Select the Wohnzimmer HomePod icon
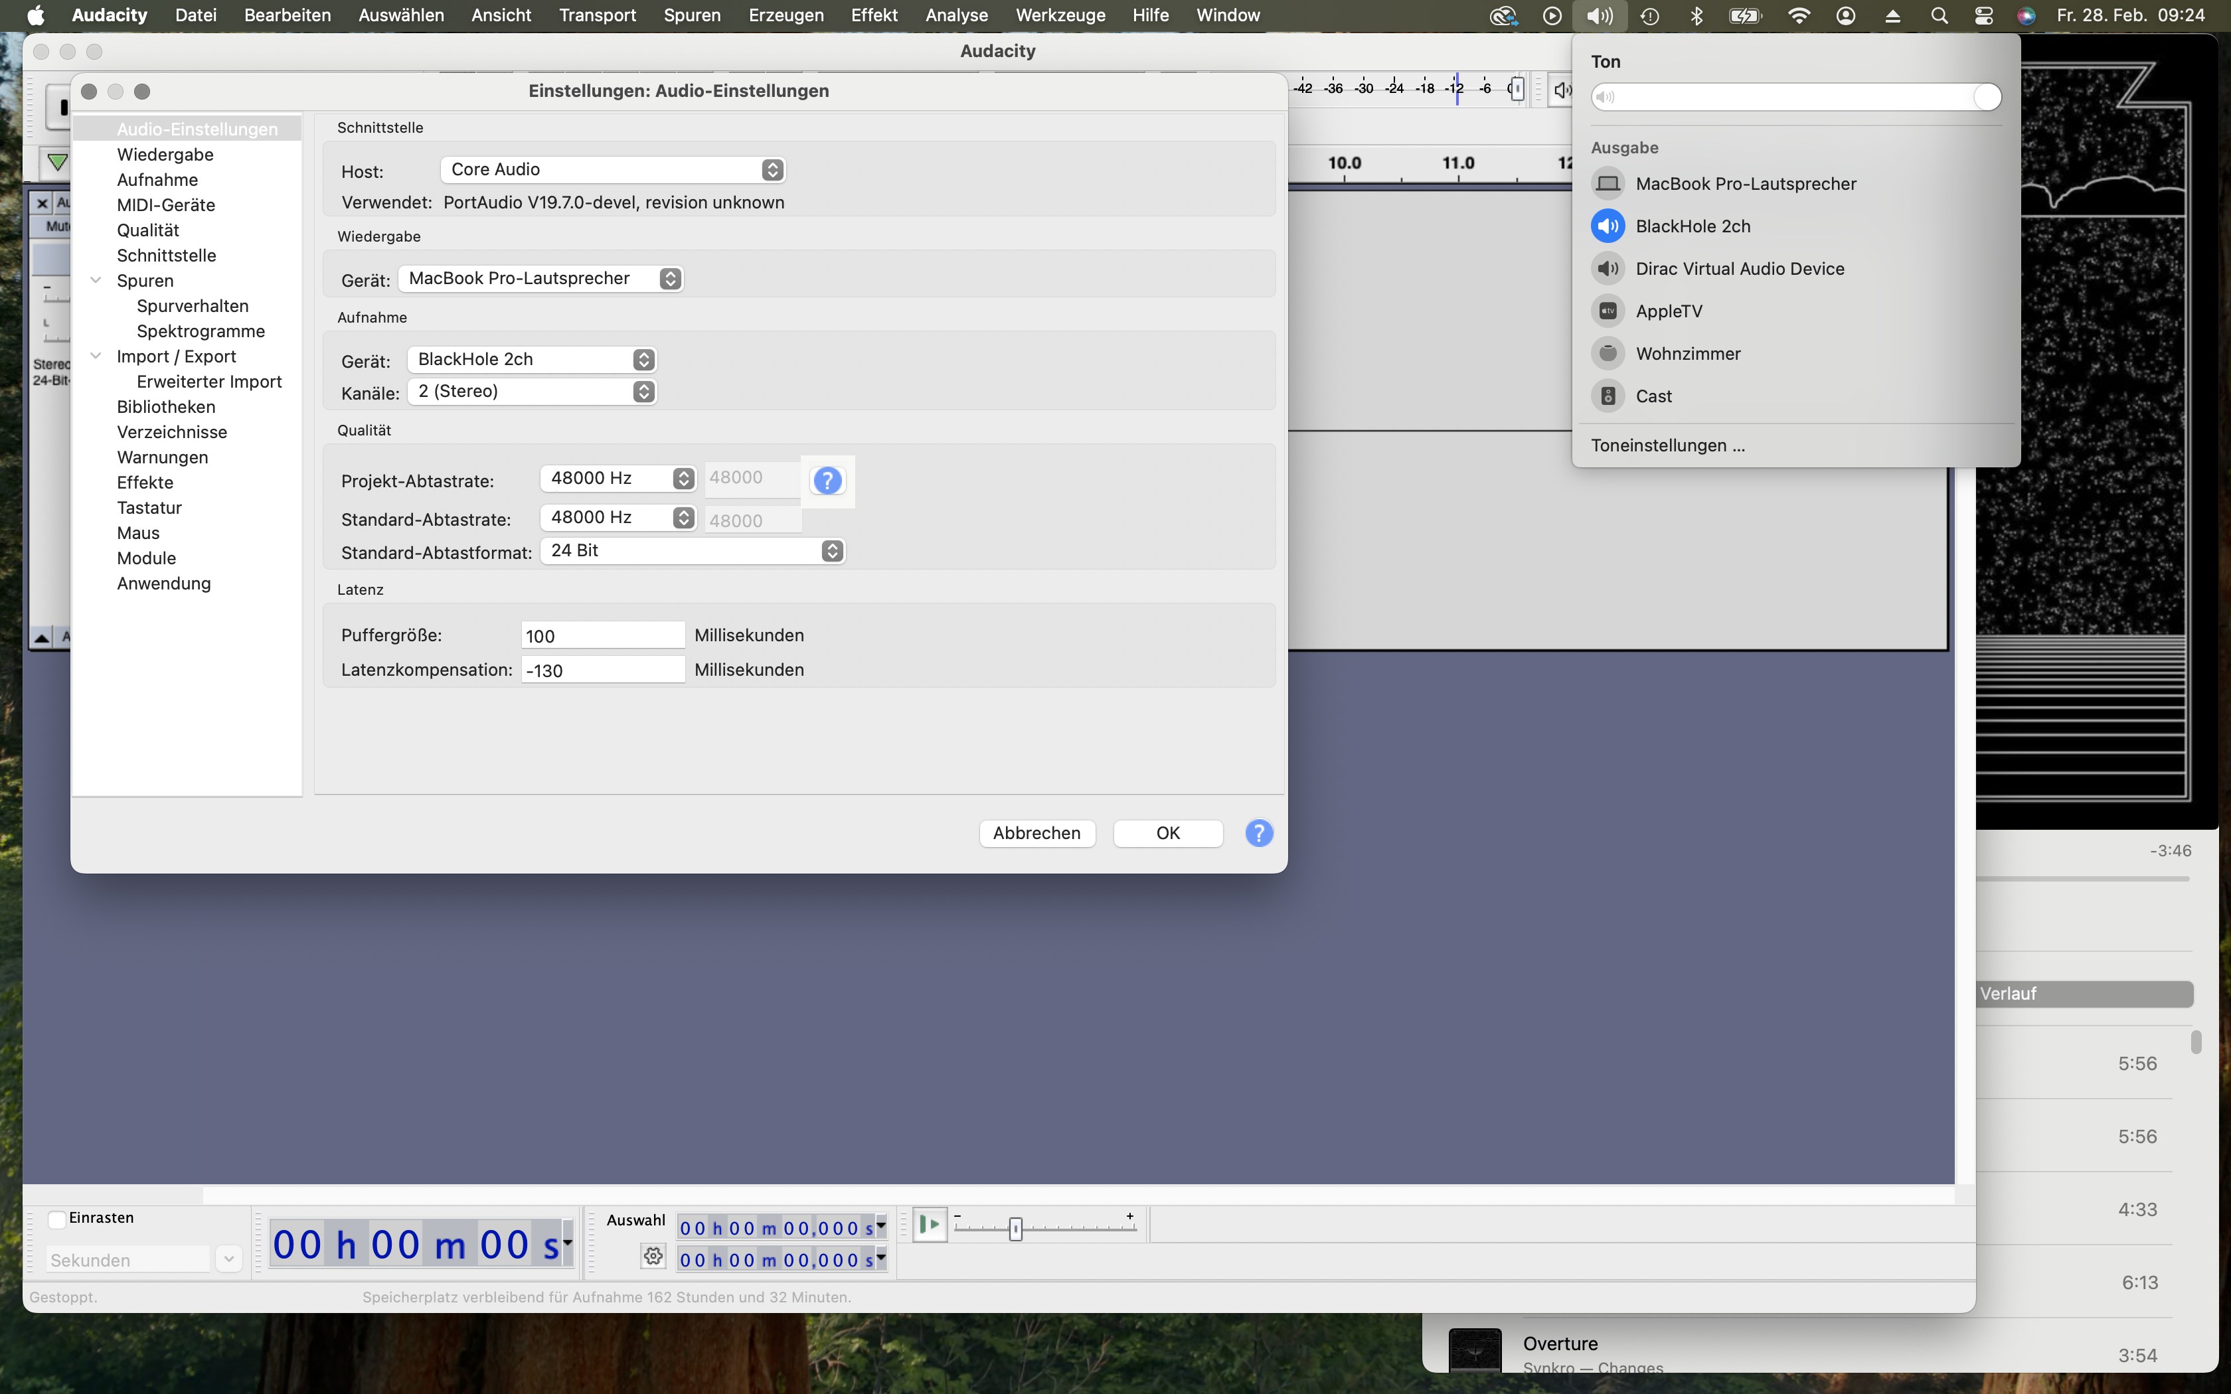 coord(1608,353)
